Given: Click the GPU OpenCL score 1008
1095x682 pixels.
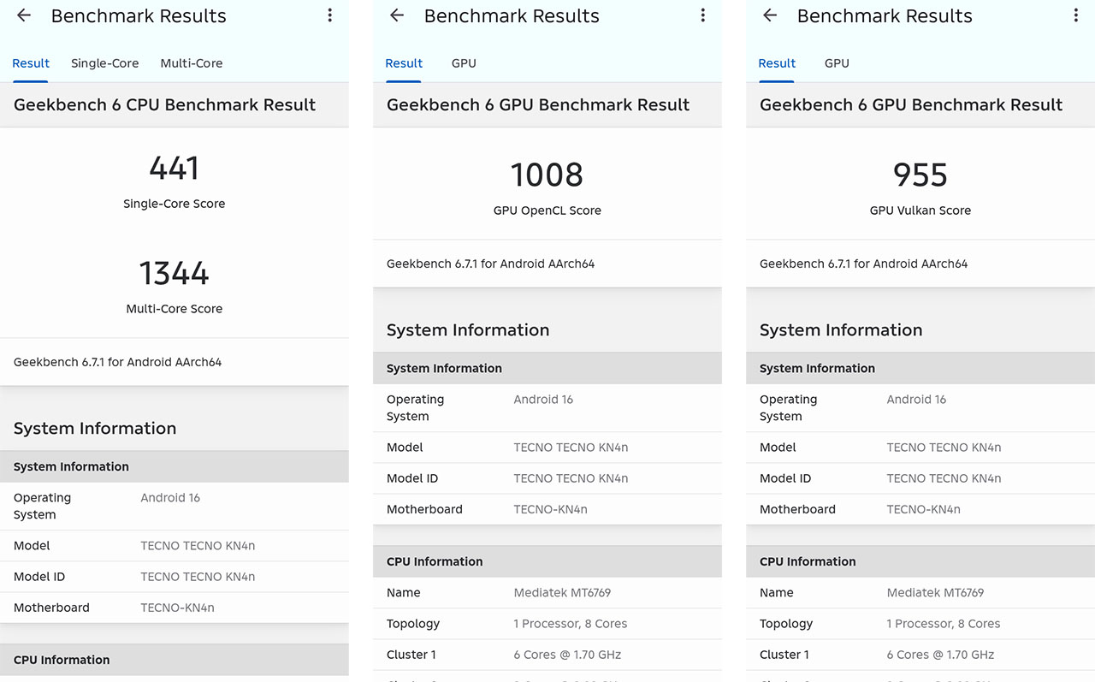Looking at the screenshot, I should tap(547, 175).
